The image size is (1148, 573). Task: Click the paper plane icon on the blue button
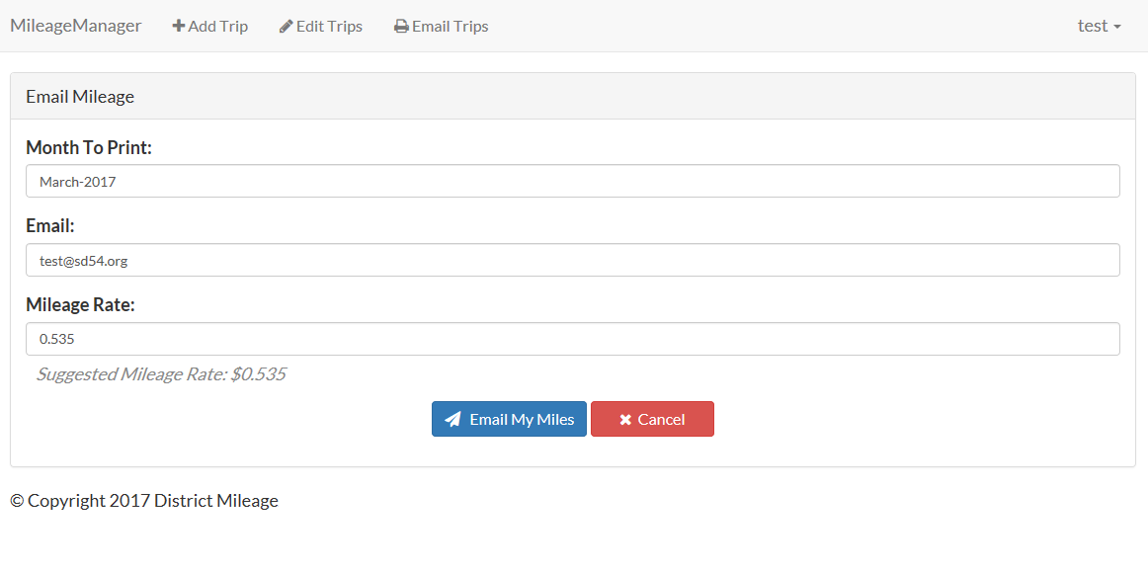(x=452, y=419)
